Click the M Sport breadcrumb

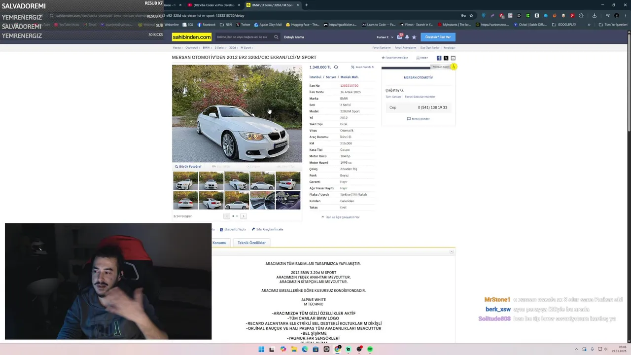[x=246, y=48]
